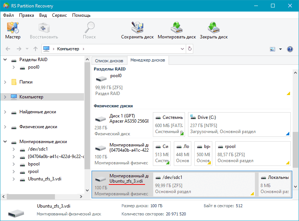Select Диск 1 (GPT) Apacer physical disk
The width and height of the screenshot is (299, 221).
click(122, 124)
